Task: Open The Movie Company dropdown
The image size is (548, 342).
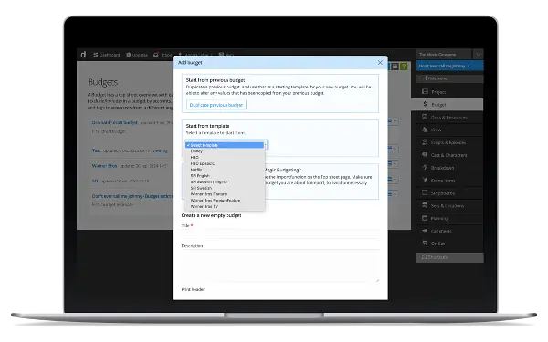Action: 444,55
